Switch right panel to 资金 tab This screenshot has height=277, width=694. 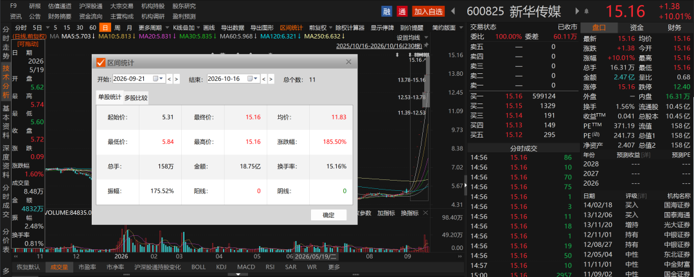(x=637, y=28)
